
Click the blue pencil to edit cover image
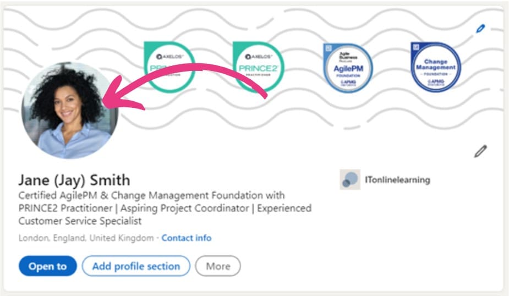480,28
